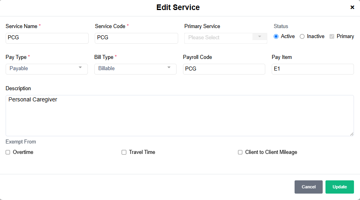The image size is (360, 200).
Task: Grab the Description textarea resize handle
Action: click(352, 134)
